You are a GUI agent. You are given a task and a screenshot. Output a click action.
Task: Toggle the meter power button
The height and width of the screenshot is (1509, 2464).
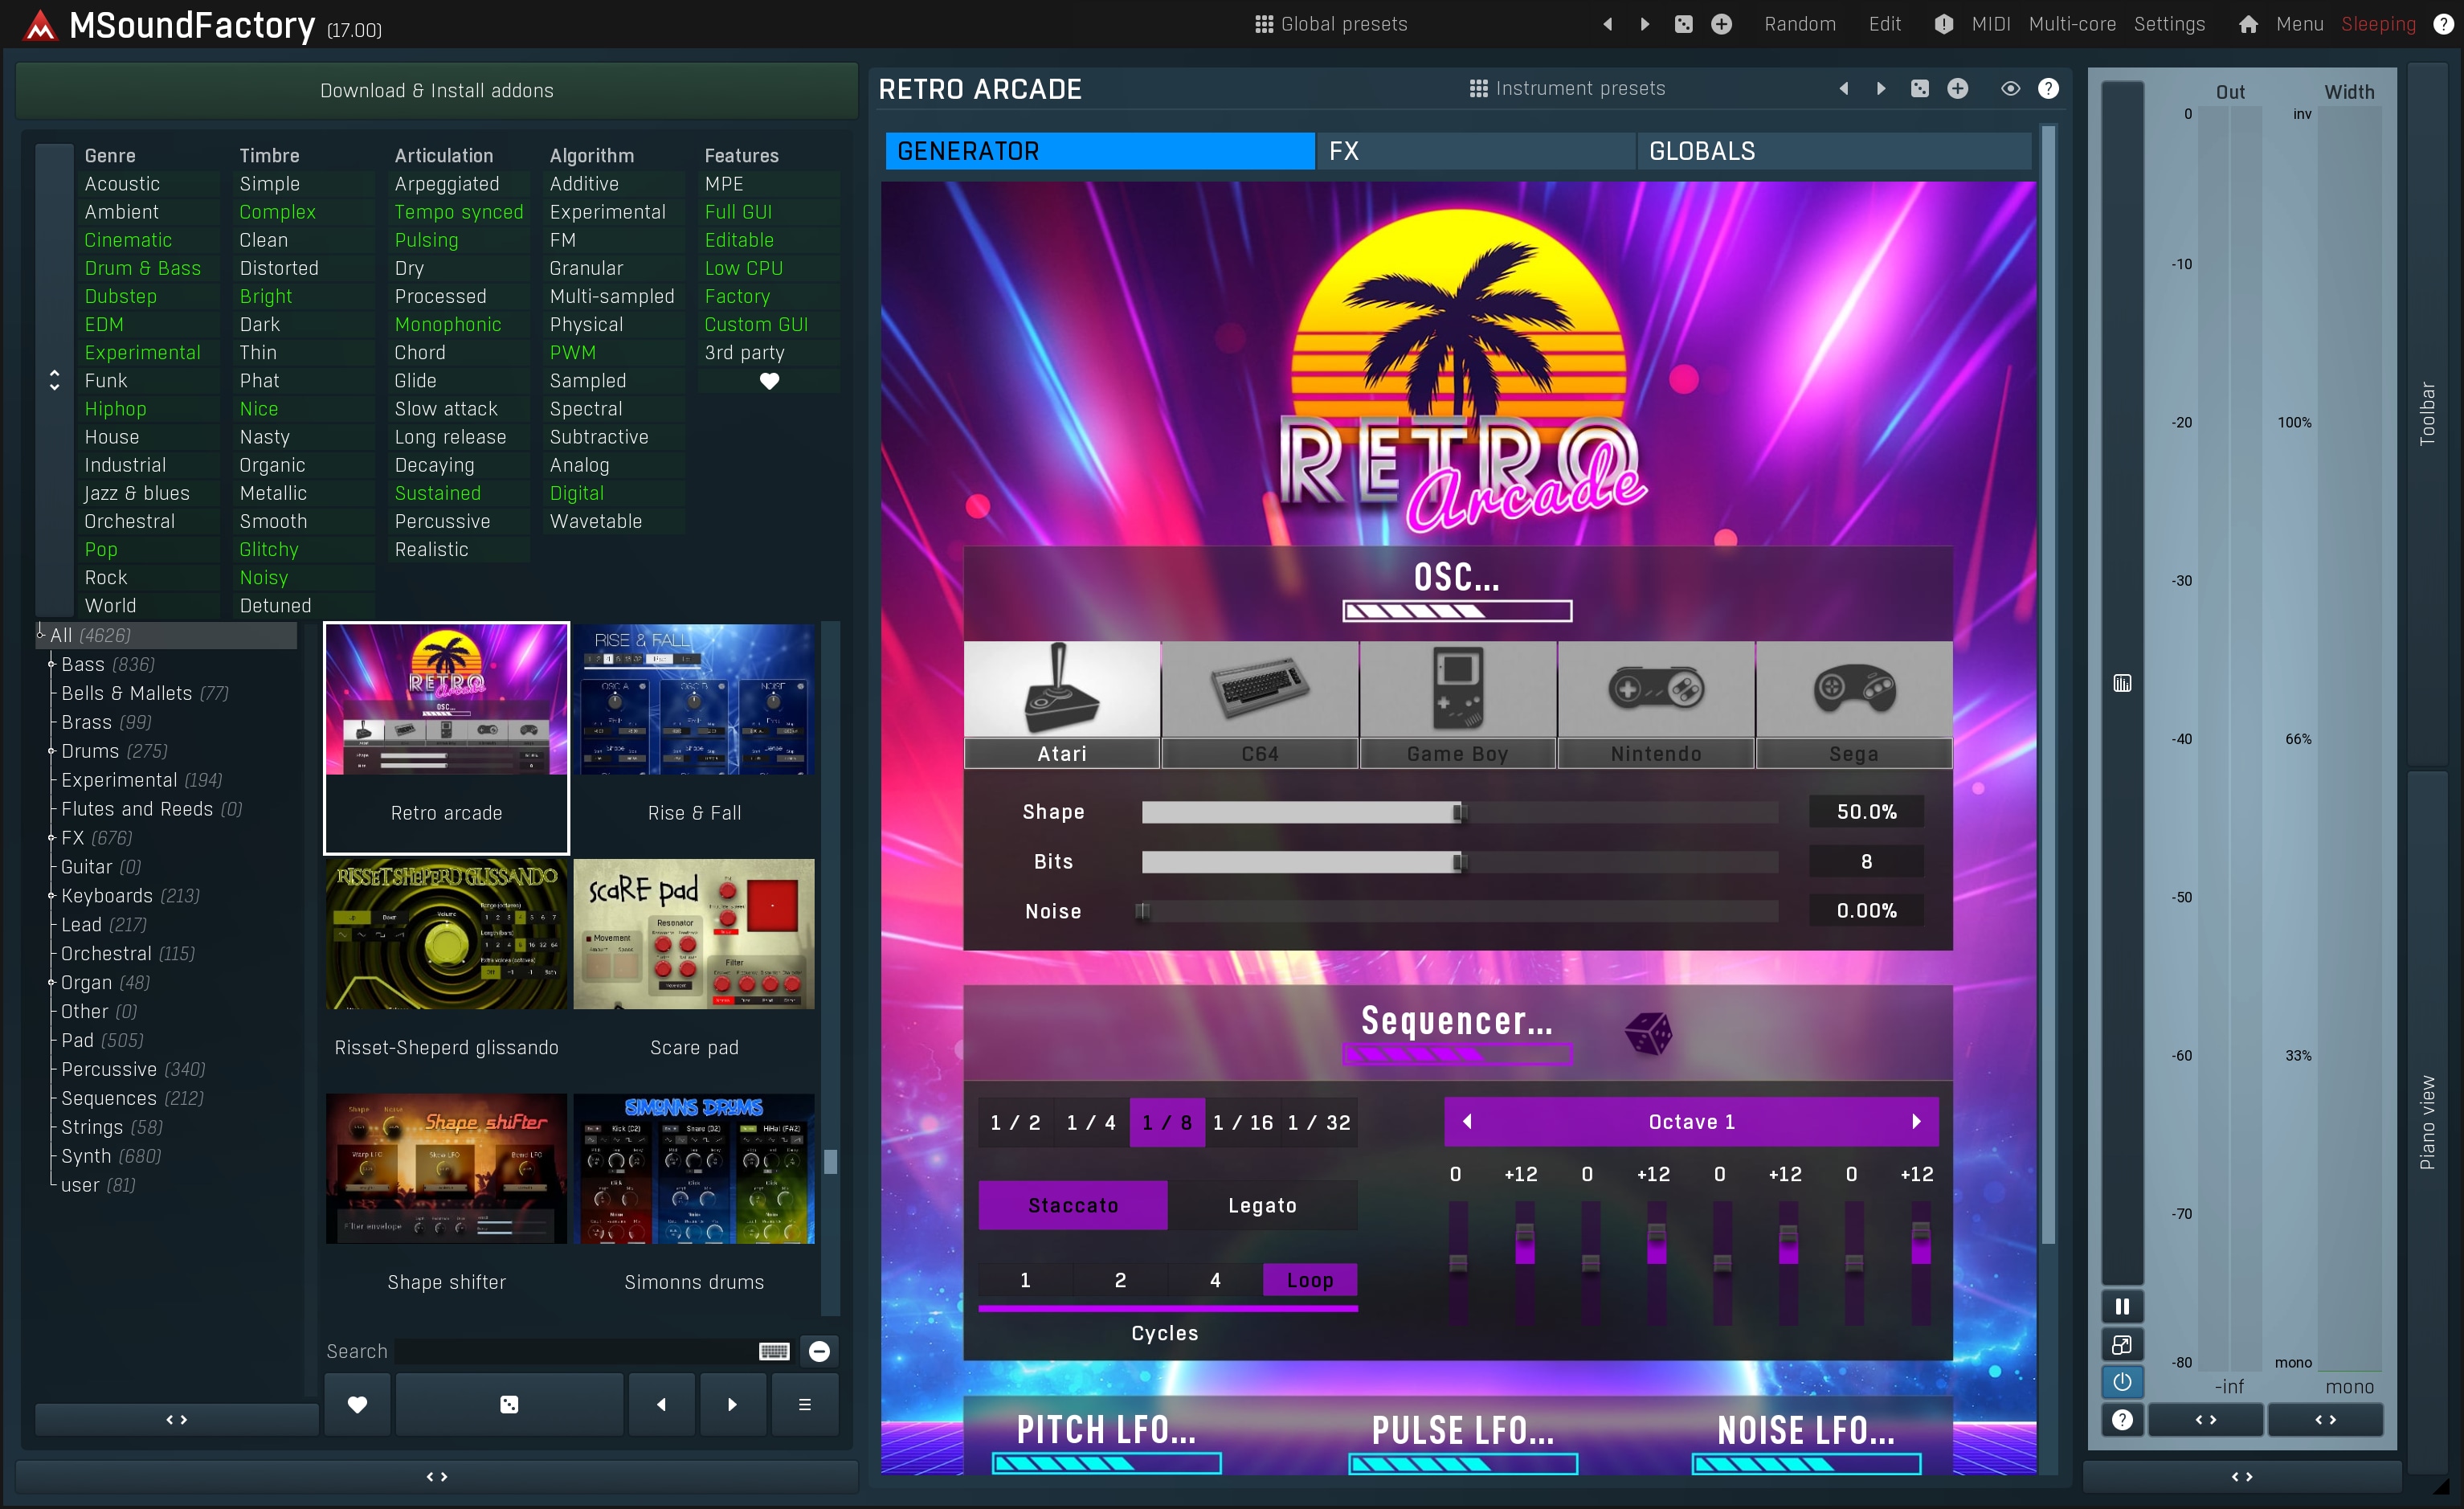click(x=2122, y=1382)
